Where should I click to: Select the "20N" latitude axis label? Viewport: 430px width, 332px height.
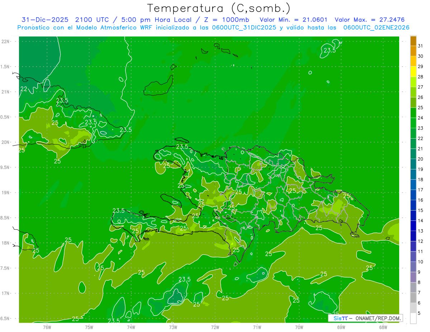point(6,142)
